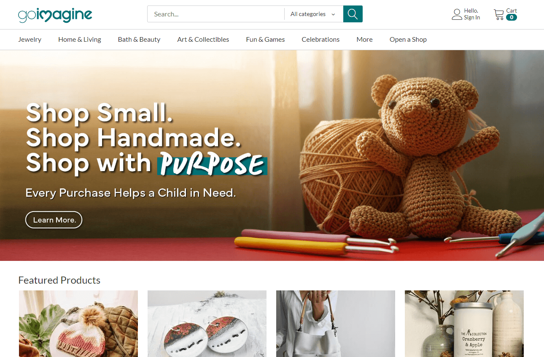Screen dimensions: 544x357
Task: Open Bath & Beauty category
Action: coord(139,40)
